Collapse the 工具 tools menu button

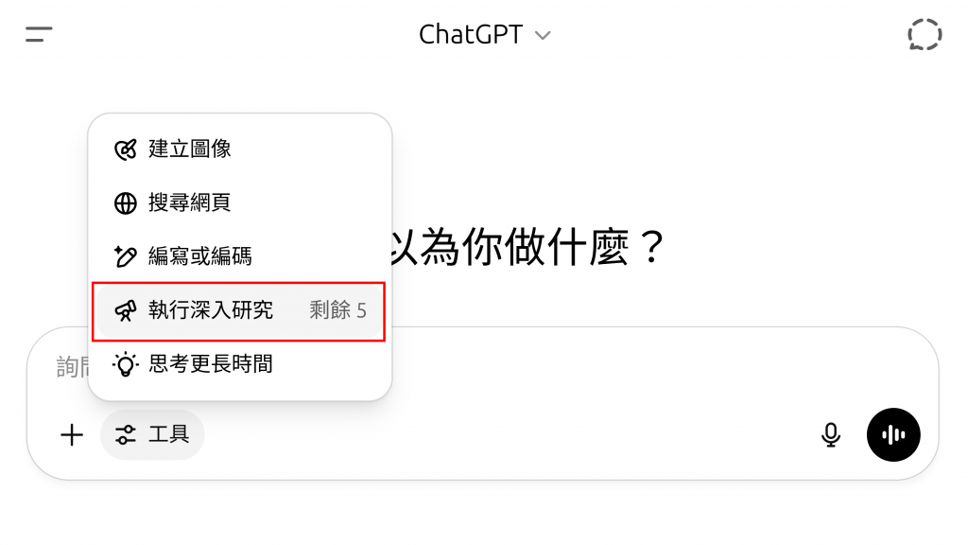(152, 435)
